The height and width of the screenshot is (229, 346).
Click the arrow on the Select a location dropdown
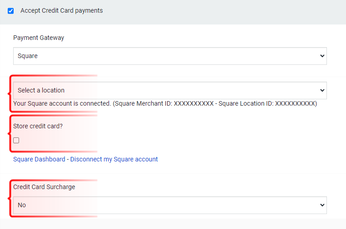pyautogui.click(x=322, y=90)
